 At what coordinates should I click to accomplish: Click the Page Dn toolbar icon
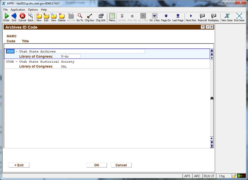click(x=166, y=17)
